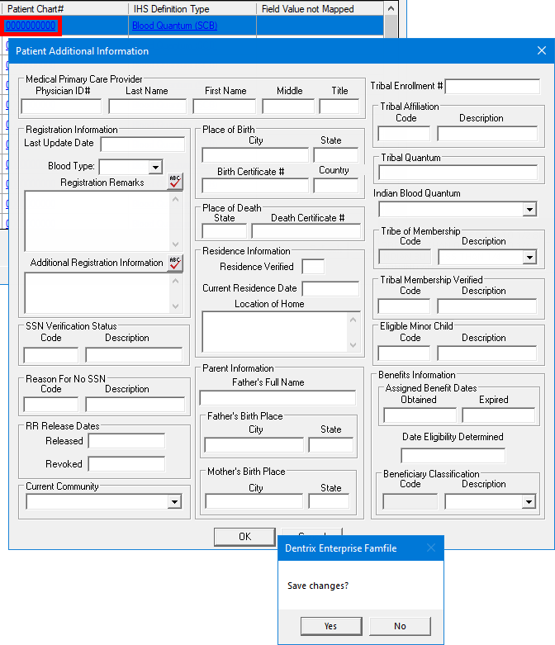Click the Patient Chart# column header

pos(64,8)
